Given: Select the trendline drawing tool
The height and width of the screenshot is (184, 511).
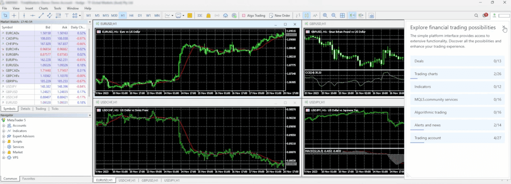Looking at the screenshot, I should [x=41, y=16].
